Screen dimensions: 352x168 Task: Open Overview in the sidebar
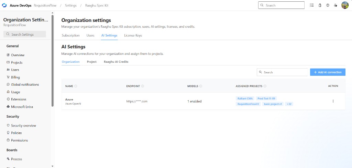point(18,55)
